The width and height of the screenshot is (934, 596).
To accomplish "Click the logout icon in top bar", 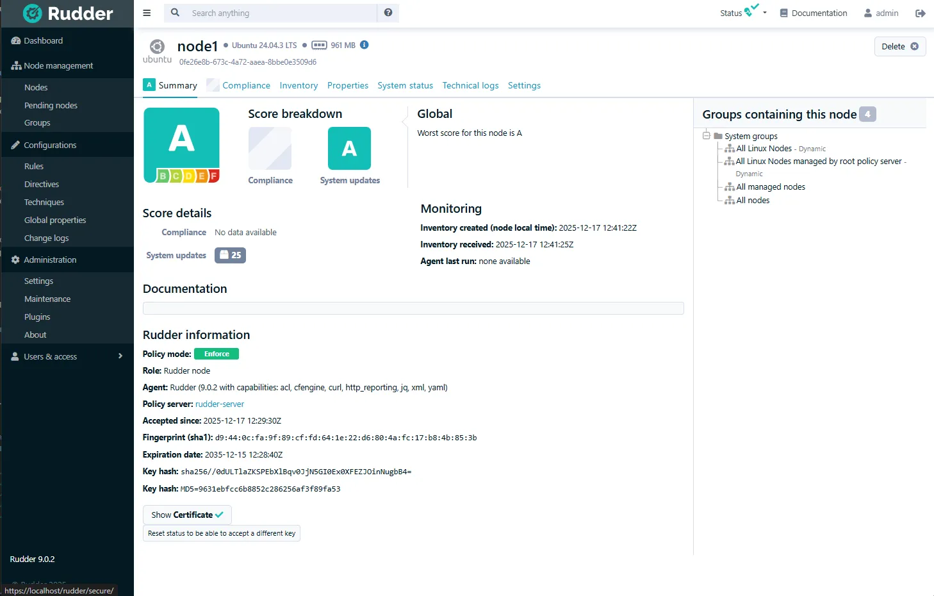I will click(921, 13).
